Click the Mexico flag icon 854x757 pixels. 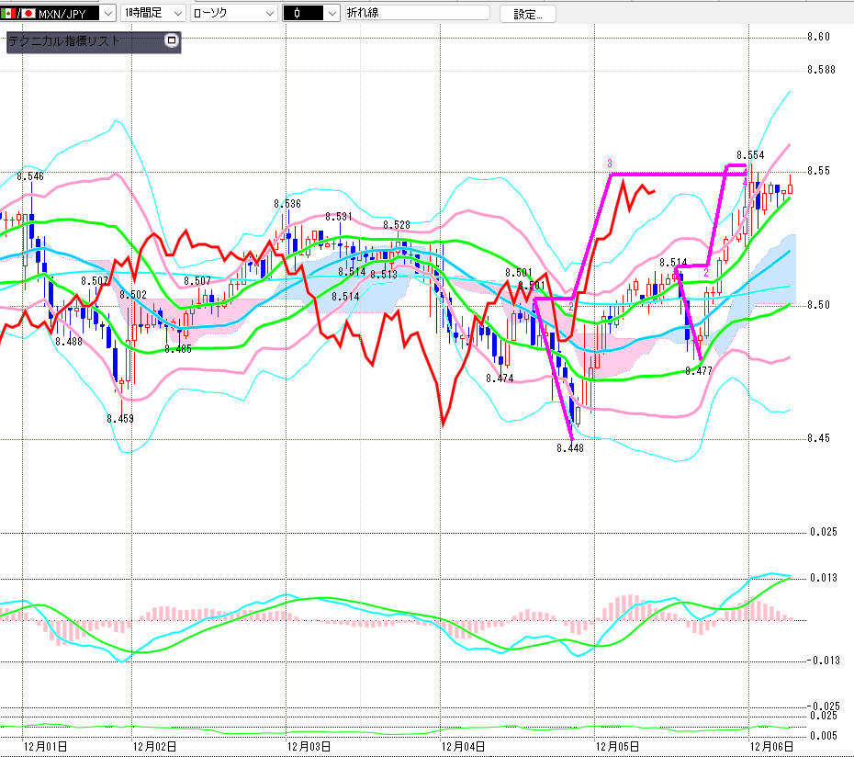pyautogui.click(x=9, y=13)
